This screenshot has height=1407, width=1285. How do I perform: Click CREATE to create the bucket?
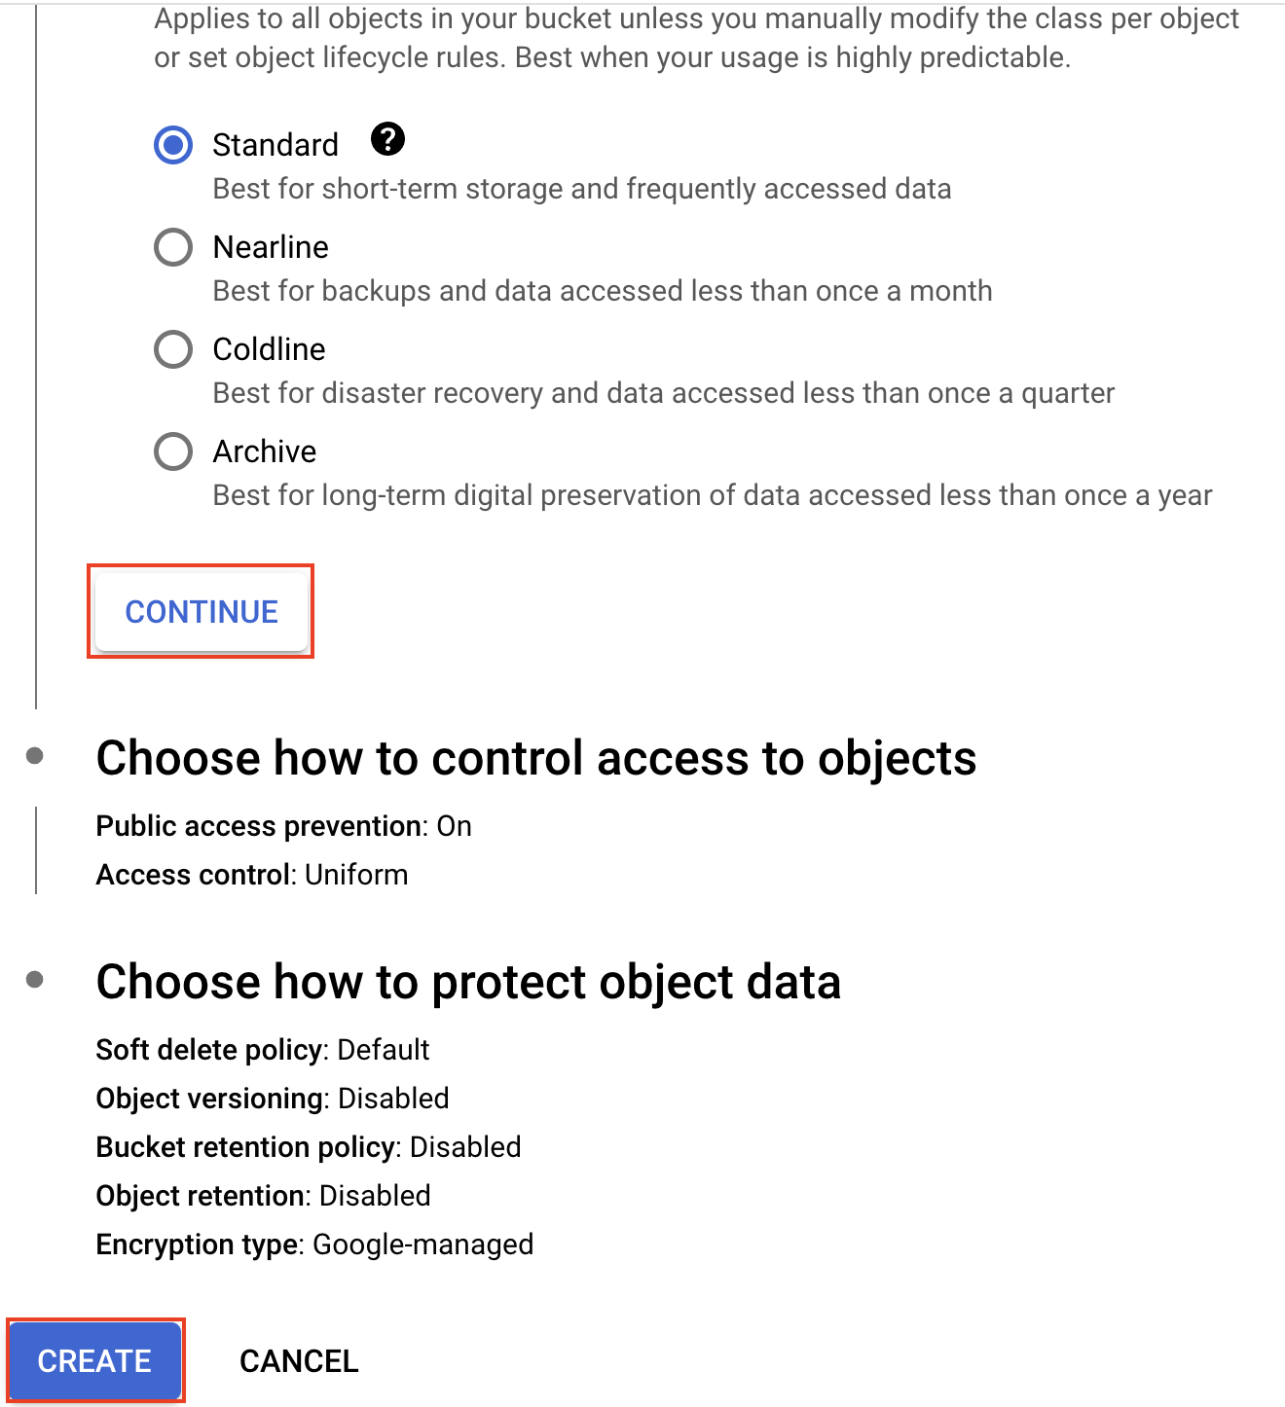(94, 1360)
